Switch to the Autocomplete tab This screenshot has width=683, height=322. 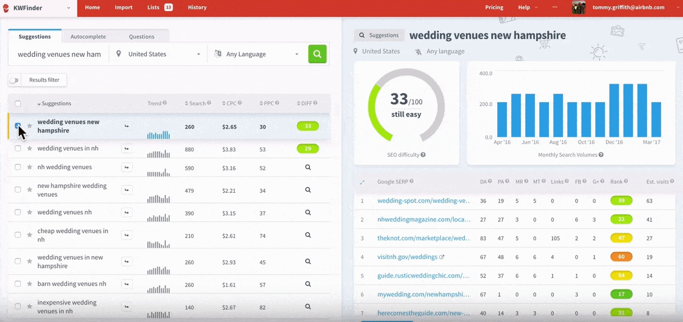click(x=88, y=37)
